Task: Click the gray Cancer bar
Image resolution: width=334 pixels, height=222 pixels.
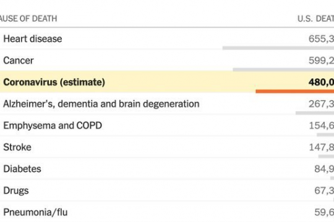Action: click(x=283, y=70)
